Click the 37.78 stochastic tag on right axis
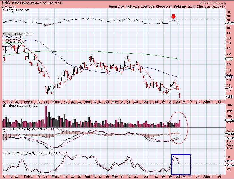Screen dimensions: 234x179 pyautogui.click(x=229, y=165)
